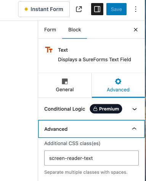Image resolution: width=146 pixels, height=181 pixels.
Task: Click the Save button
Action: (116, 9)
